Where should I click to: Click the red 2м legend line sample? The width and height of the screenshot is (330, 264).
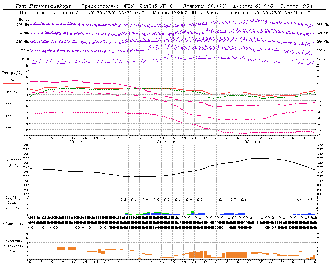pos(12,83)
